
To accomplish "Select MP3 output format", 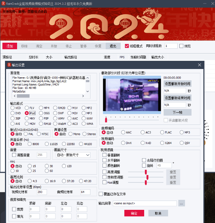I will point(84,113).
